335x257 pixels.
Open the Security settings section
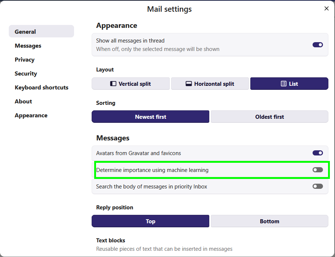26,74
